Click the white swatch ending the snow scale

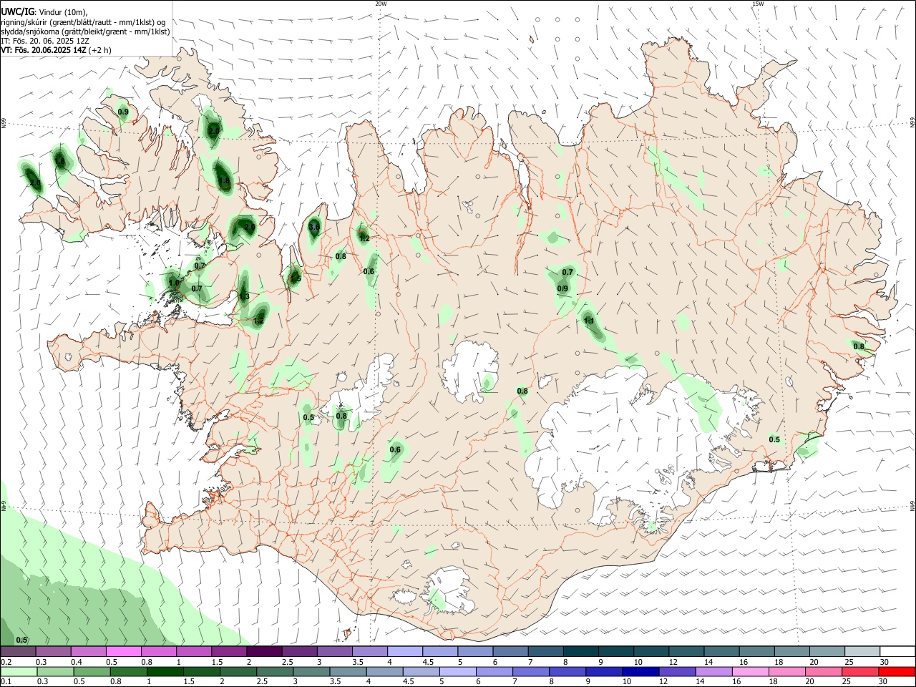click(897, 651)
